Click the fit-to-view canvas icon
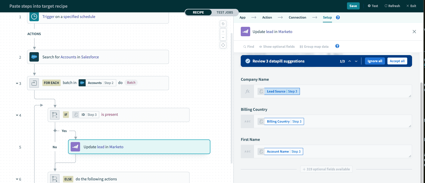Viewport: 425px width, 183px height. tap(223, 45)
